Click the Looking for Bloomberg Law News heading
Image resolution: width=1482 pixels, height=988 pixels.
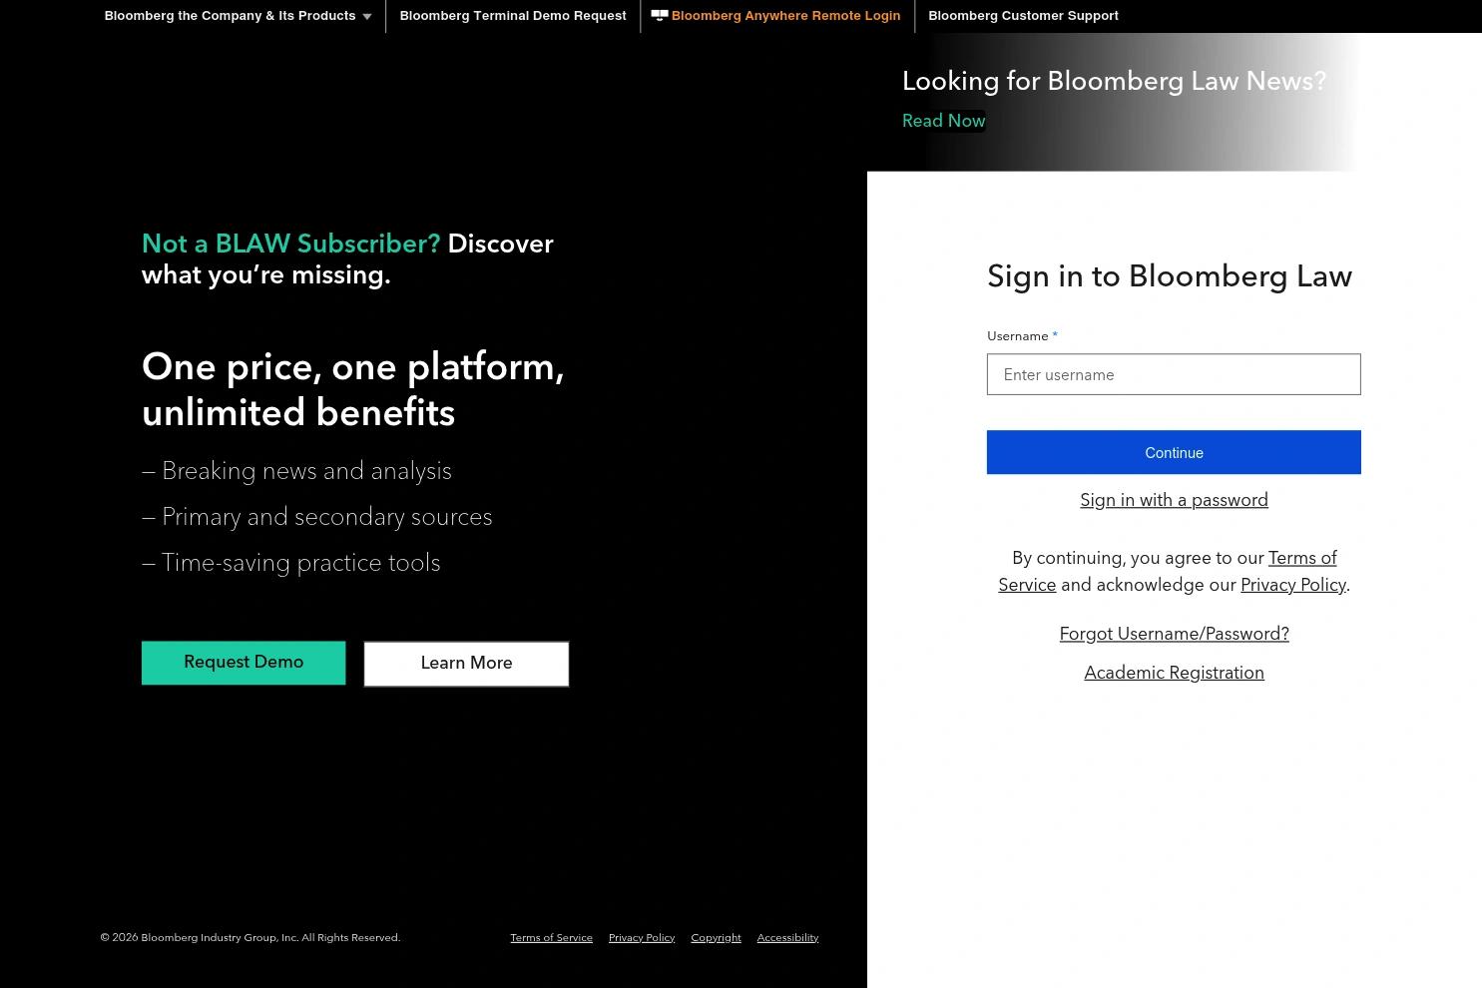(x=1114, y=81)
